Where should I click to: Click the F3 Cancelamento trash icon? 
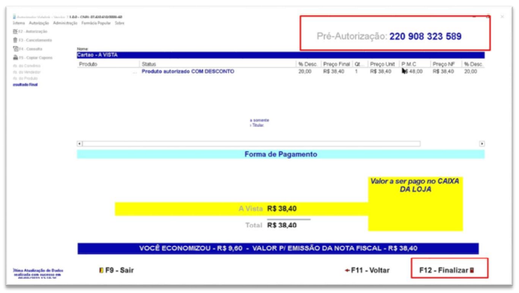click(15, 40)
